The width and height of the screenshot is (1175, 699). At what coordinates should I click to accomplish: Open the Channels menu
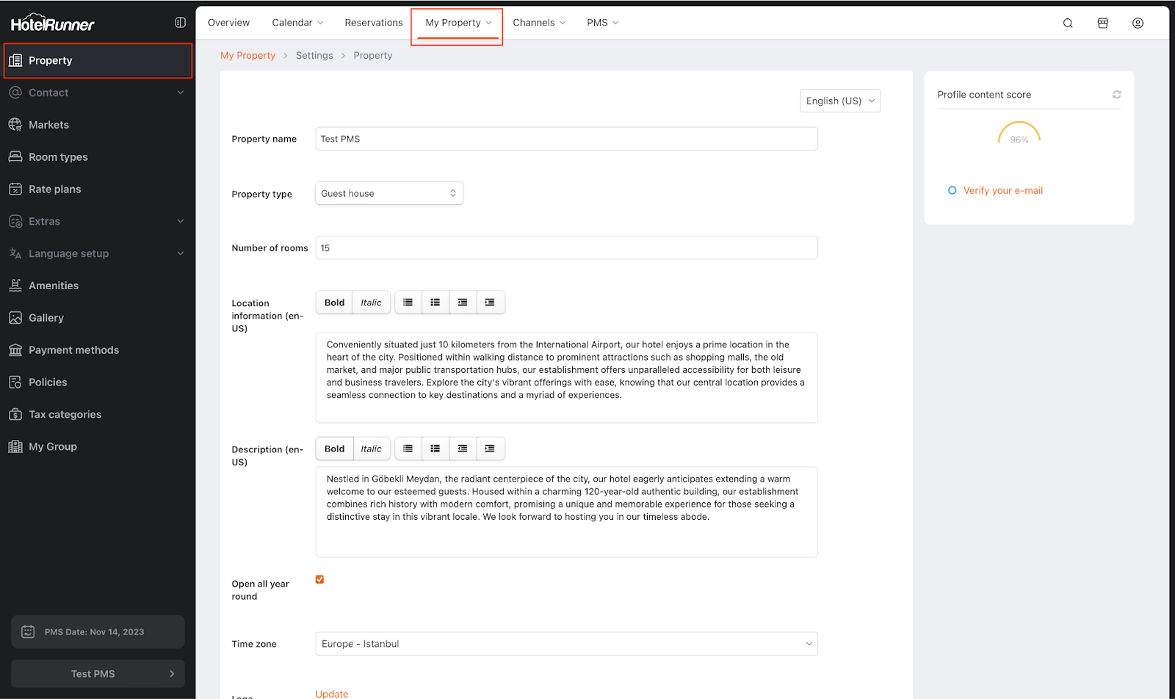pos(538,23)
